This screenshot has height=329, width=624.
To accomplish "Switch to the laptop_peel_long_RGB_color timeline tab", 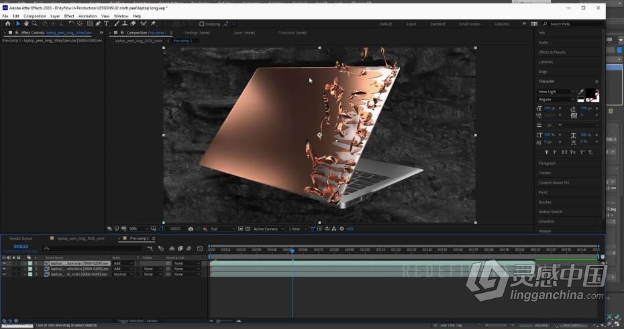I will click(x=81, y=239).
